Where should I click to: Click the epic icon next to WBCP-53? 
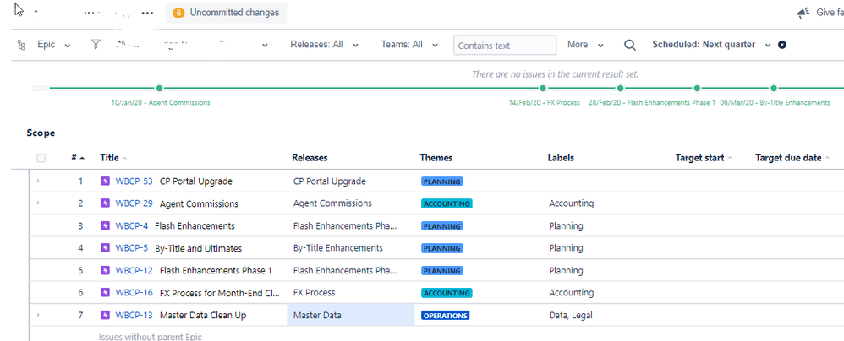106,181
